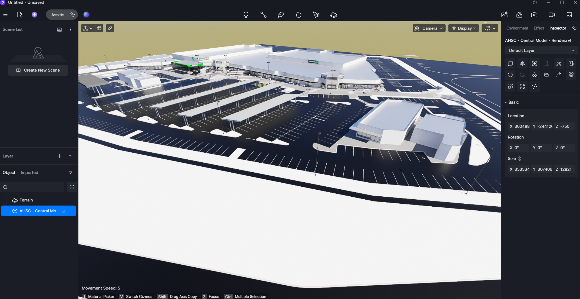Select the leaf vegetation tool

pyautogui.click(x=281, y=15)
